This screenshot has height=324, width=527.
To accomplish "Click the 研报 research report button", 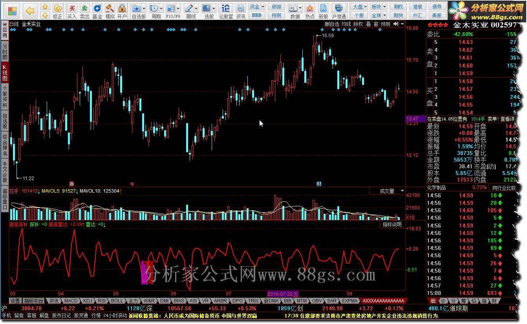I will 276,7.
